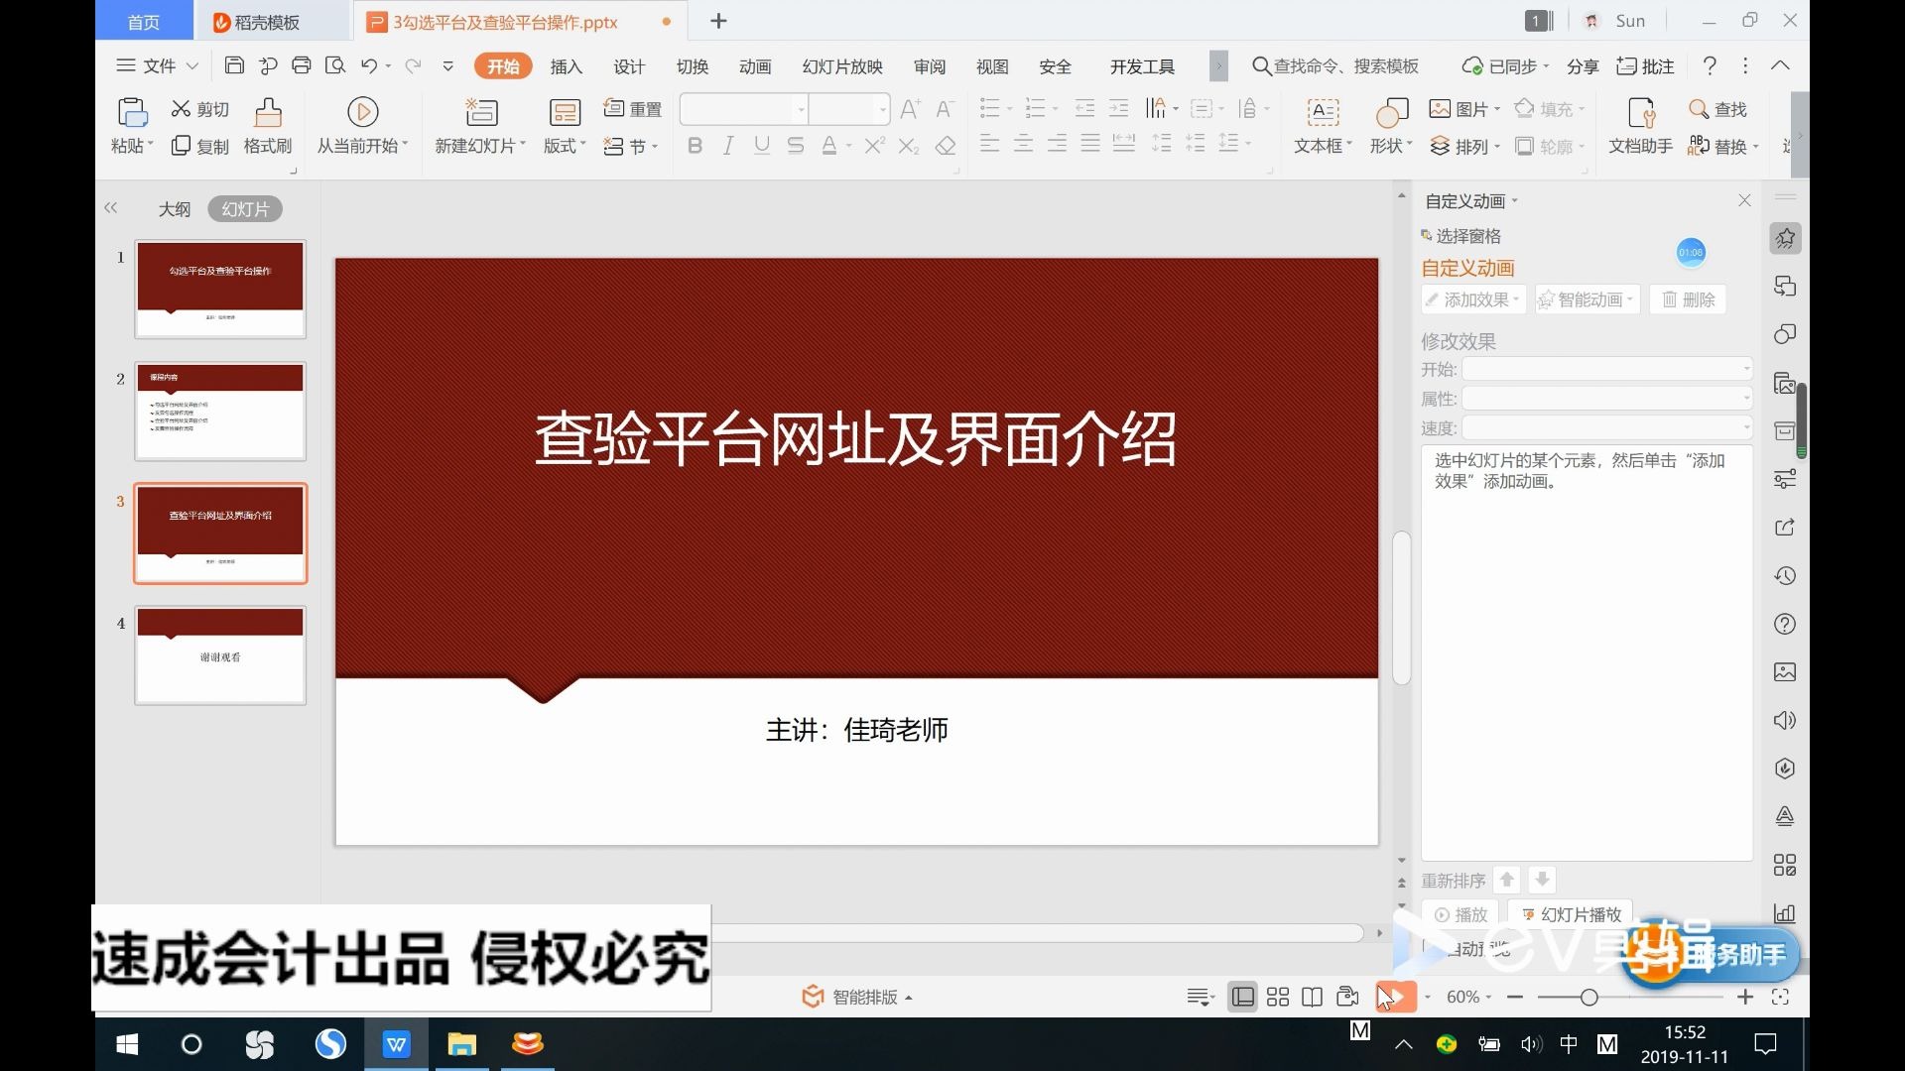Toggle Bold formatting button
1905x1071 pixels.
[695, 146]
